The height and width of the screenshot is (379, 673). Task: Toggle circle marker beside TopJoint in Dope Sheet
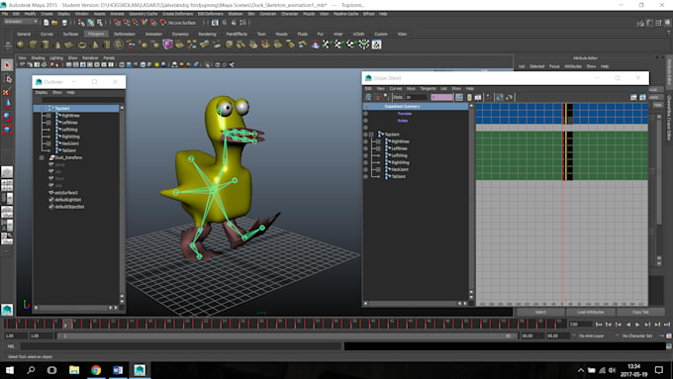pos(365,135)
